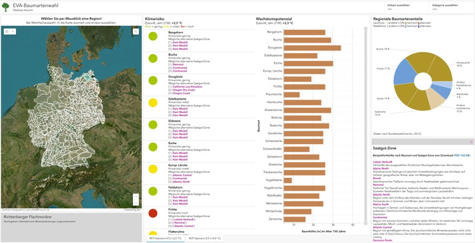Click the Regionale Baumartenanteile heading
Screen dimensions: 475x243
[x=398, y=19]
